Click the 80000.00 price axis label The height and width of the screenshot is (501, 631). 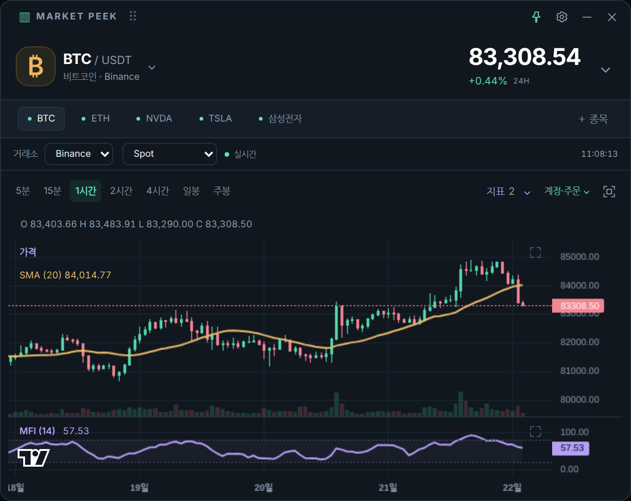(579, 399)
